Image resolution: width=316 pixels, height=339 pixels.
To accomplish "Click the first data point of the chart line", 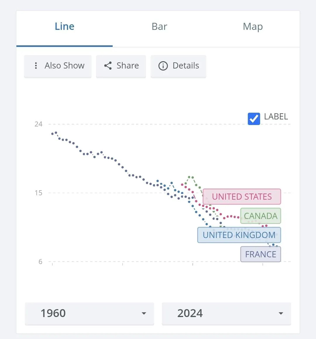I will [52, 134].
